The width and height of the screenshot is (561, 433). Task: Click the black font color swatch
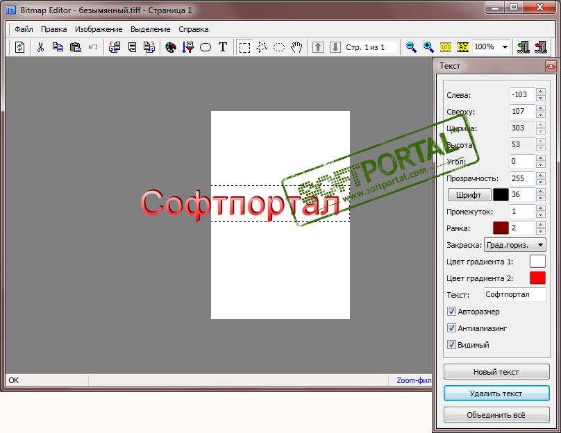tap(501, 194)
